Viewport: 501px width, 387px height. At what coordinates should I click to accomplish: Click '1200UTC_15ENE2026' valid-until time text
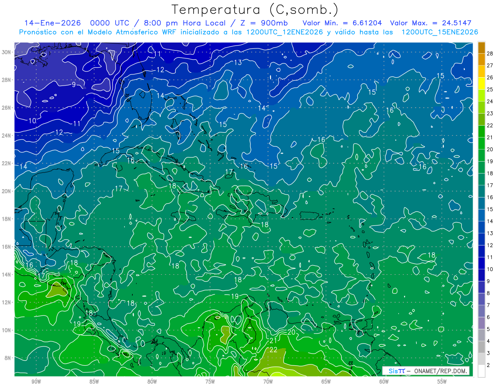(x=440, y=32)
